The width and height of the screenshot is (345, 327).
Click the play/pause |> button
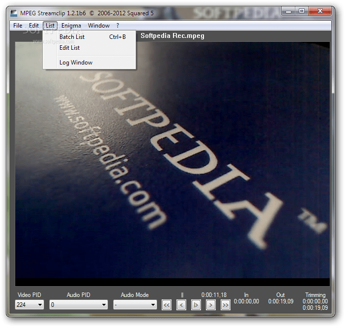(x=196, y=305)
